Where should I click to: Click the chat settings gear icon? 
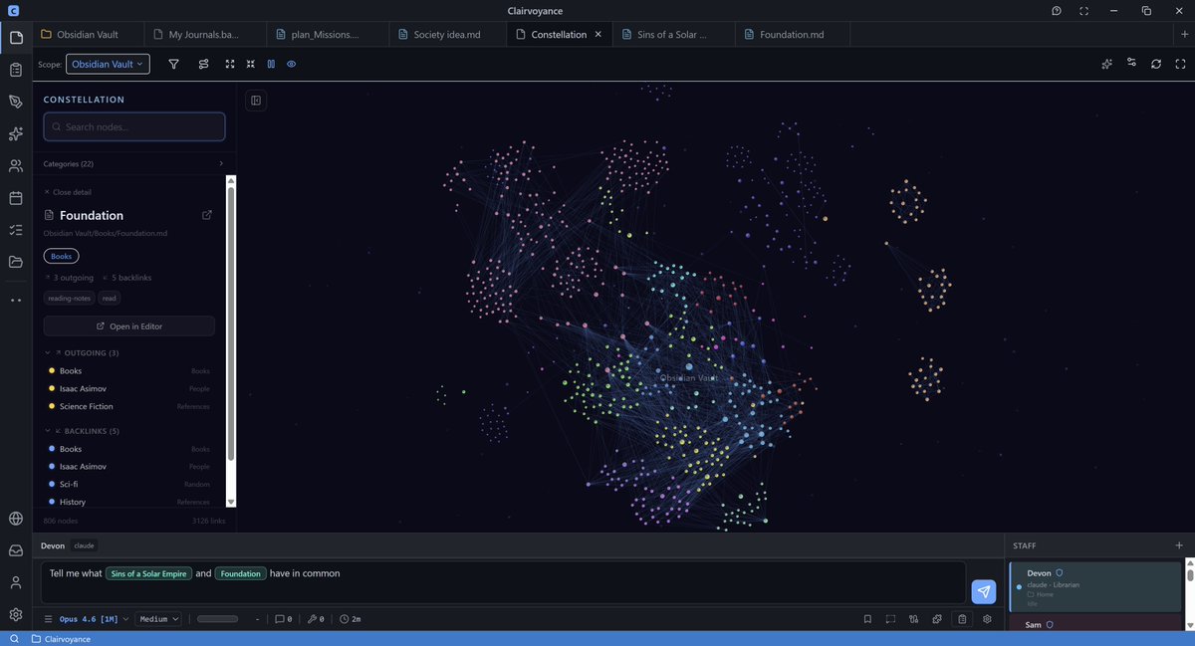[x=987, y=619]
